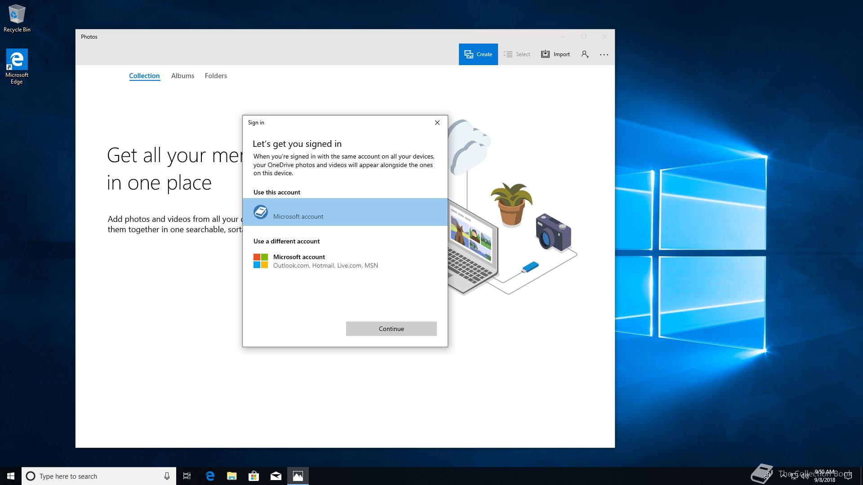This screenshot has height=485, width=863.
Task: Click Select in the Photos toolbar
Action: (x=517, y=54)
